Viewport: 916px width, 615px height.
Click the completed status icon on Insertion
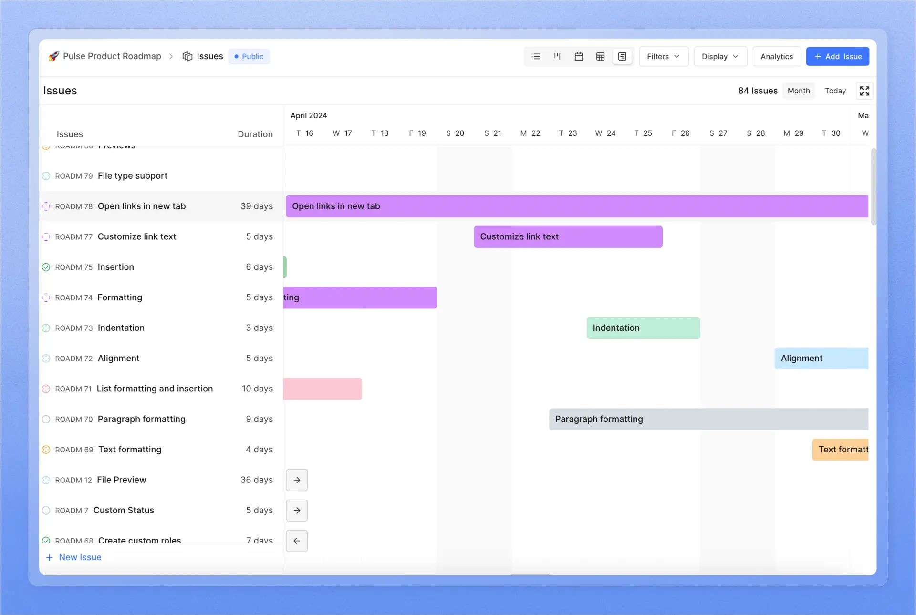tap(46, 267)
